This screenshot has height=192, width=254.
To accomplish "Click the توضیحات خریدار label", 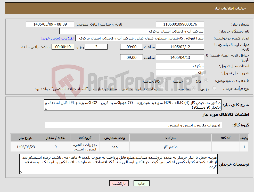I will (234, 164).
